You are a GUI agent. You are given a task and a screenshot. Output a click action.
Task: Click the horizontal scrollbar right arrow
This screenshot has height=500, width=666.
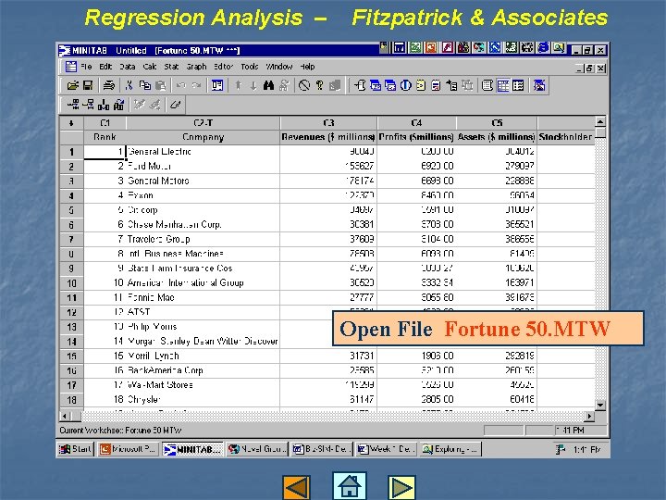tap(589, 416)
